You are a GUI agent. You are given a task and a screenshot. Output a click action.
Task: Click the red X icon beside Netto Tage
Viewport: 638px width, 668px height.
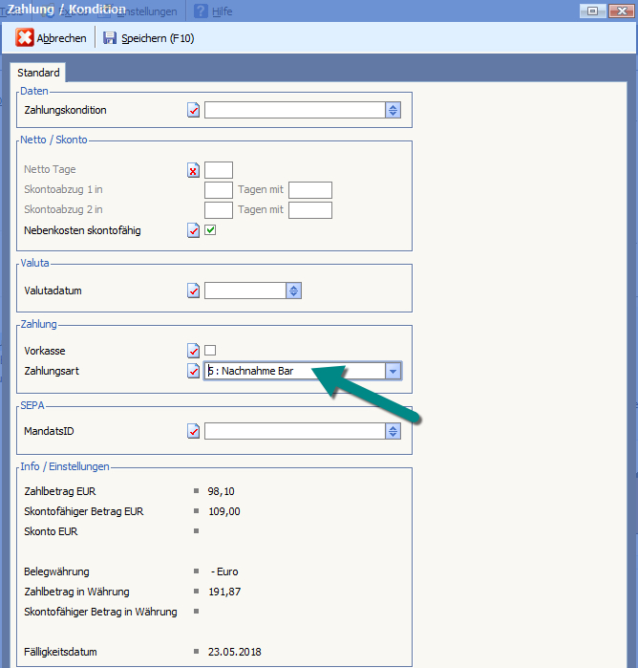coord(194,171)
